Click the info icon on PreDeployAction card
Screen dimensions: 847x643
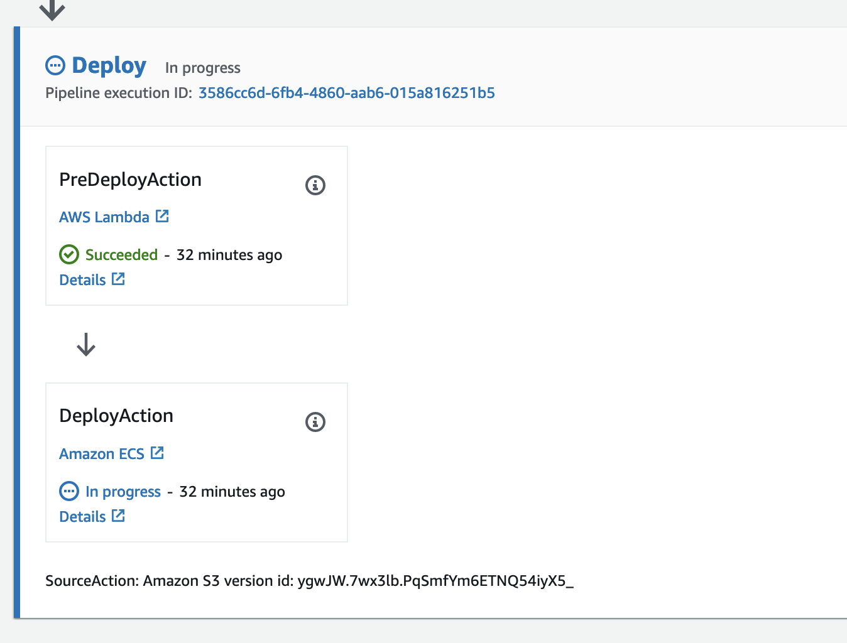tap(315, 185)
